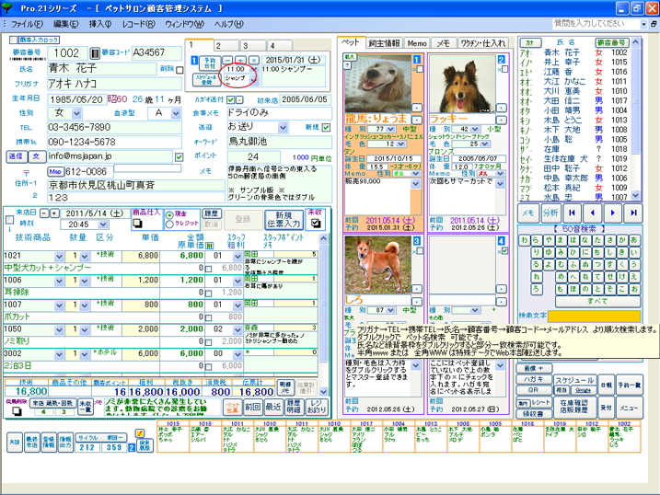Screen dimensions: 660x495
Task: Click the plus button beside visit date
Action: click(x=54, y=213)
